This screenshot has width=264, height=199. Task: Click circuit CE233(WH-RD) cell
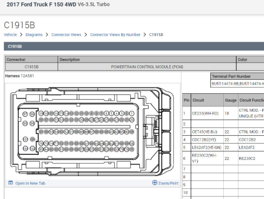207,113
